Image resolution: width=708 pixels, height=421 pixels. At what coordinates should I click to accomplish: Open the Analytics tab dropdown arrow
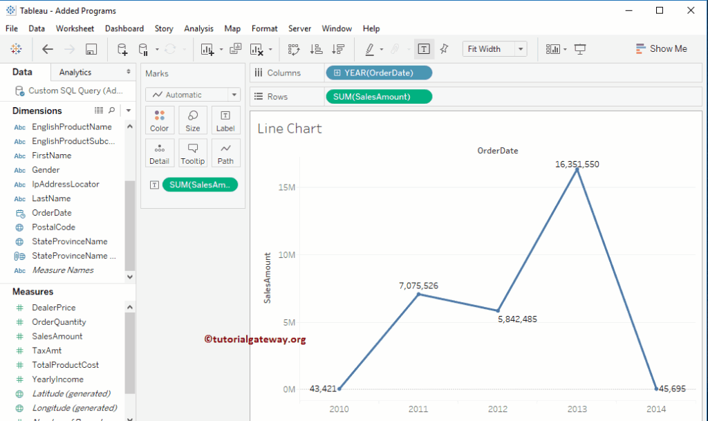tap(128, 72)
